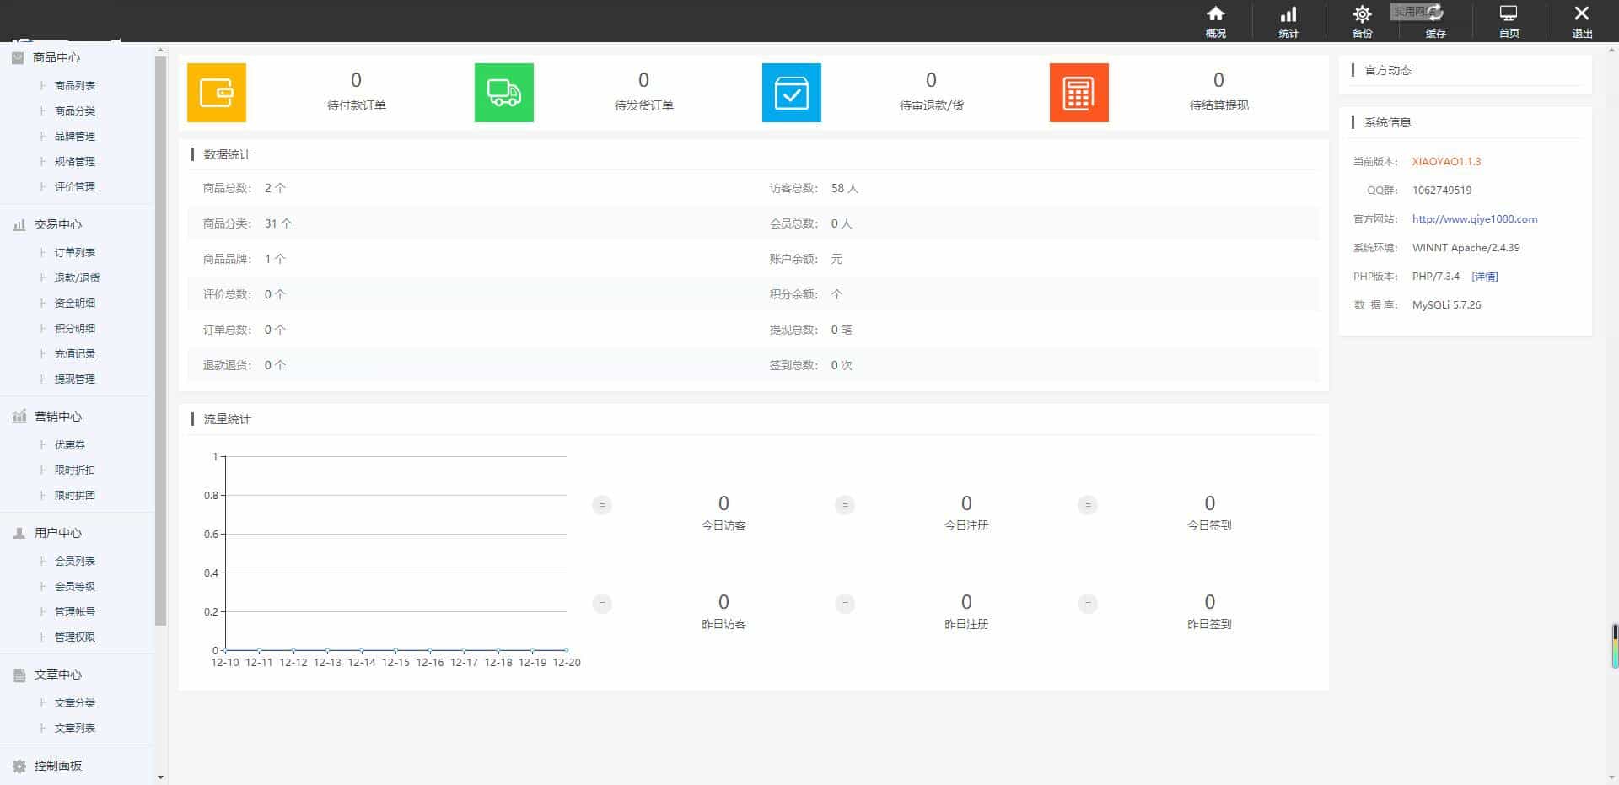Click the orange calculator icon for 待结算提现
This screenshot has height=785, width=1619.
pyautogui.click(x=1079, y=93)
